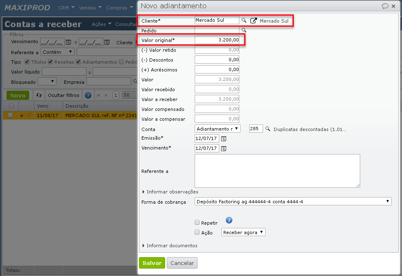Open filter Vencimento end date calendar
Image resolution: width=402 pixels, height=276 pixels.
click(107, 42)
